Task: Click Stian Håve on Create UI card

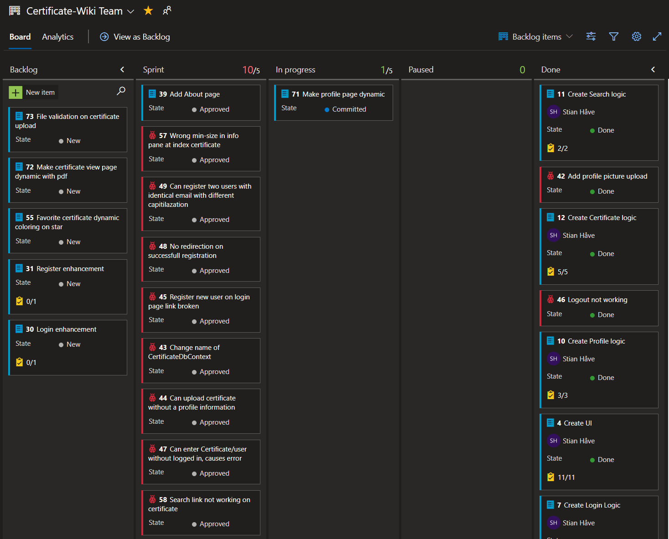Action: click(579, 441)
